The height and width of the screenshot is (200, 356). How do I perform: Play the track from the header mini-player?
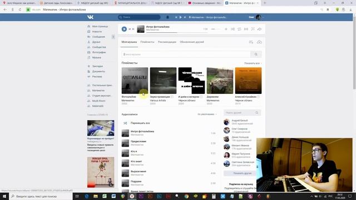click(x=180, y=17)
